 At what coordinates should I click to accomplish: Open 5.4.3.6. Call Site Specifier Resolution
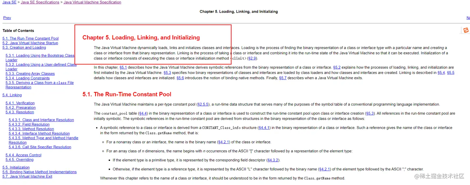40,147
